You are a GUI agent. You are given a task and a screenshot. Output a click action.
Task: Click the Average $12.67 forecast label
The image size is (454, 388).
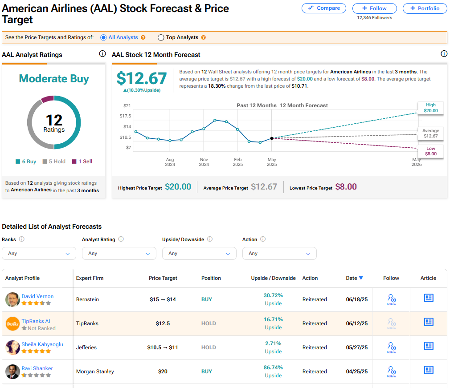click(x=430, y=133)
